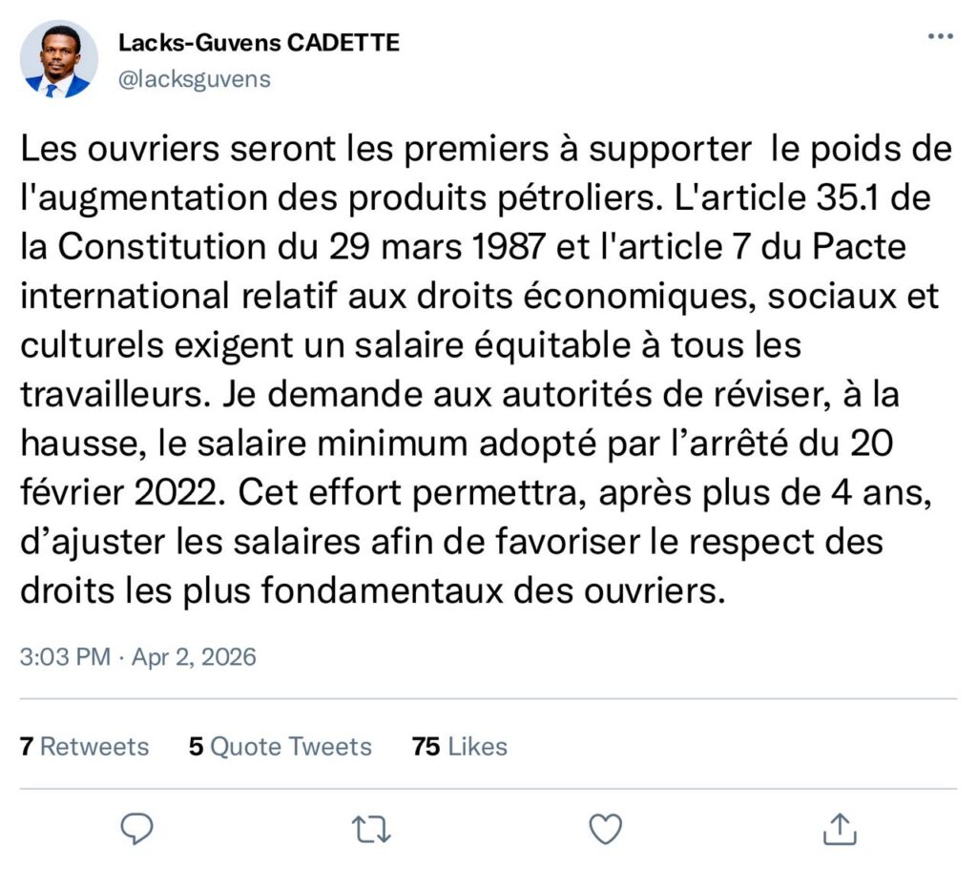Screen dimensions: 977x888
Task: Like the tweet with the heart icon
Action: [x=605, y=829]
